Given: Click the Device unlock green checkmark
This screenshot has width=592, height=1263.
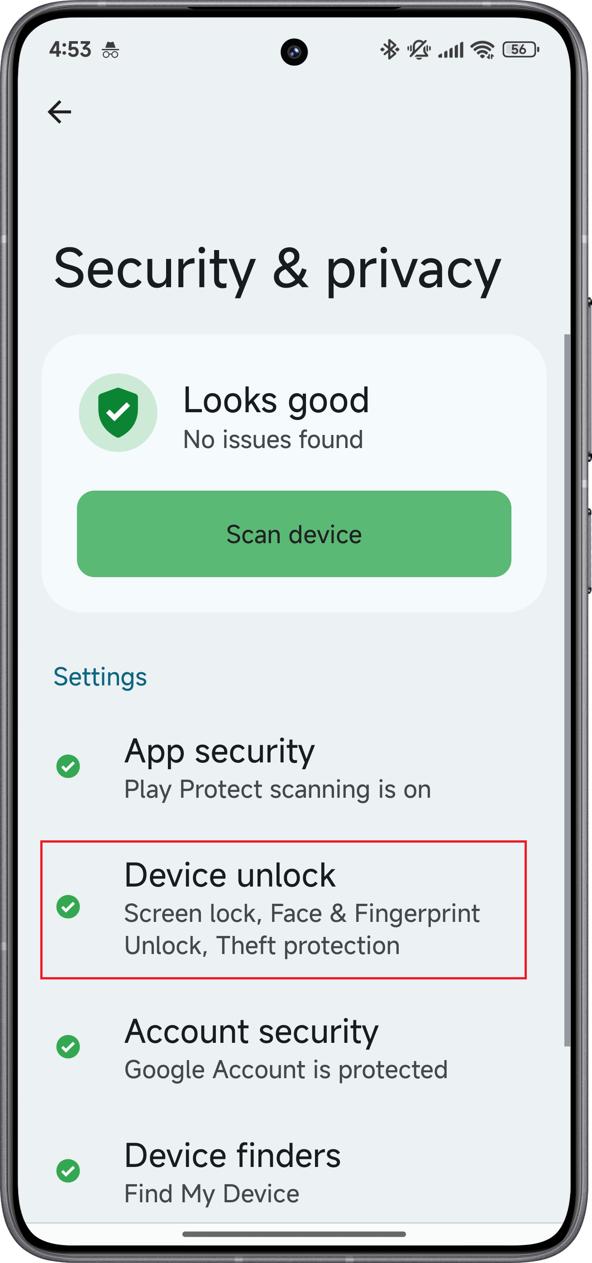Looking at the screenshot, I should tap(68, 906).
